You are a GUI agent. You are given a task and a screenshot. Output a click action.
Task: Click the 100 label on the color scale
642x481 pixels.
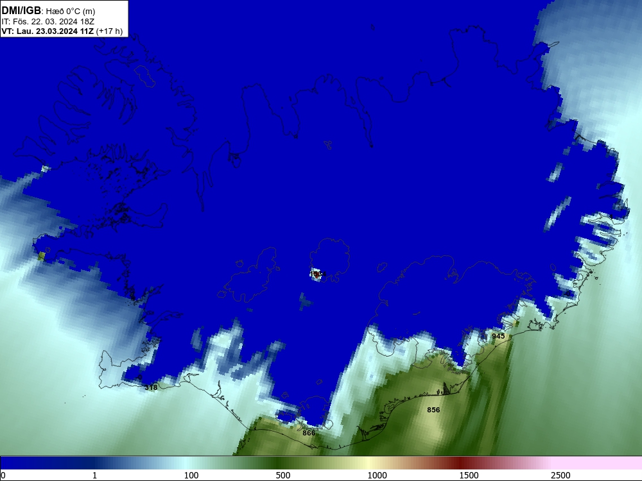click(191, 475)
